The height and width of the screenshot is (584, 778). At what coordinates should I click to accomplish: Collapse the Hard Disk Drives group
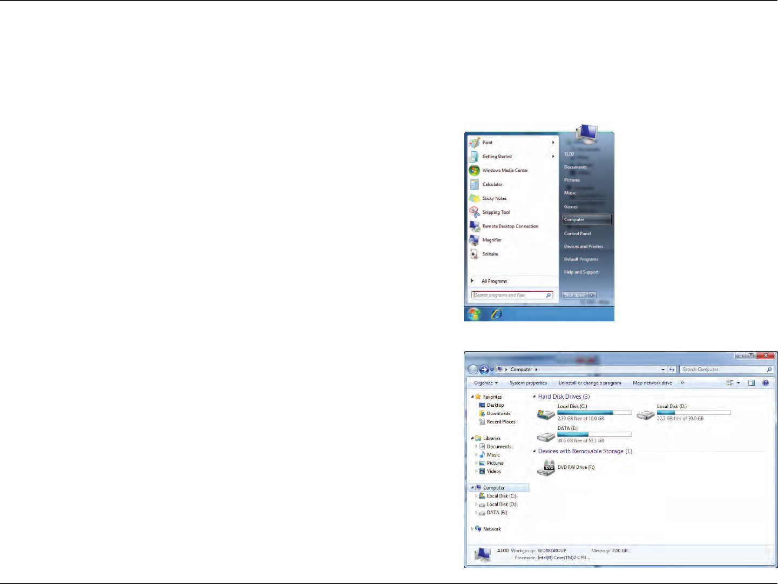(x=535, y=397)
